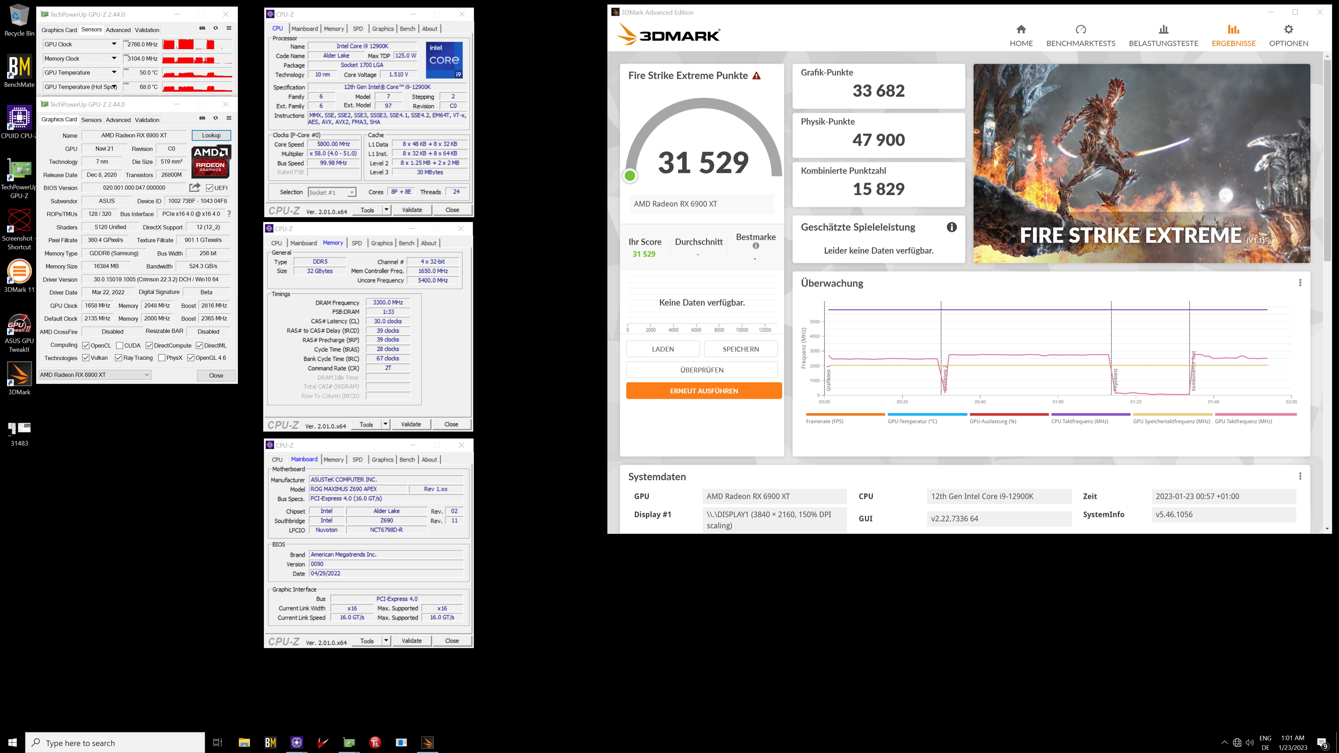This screenshot has height=753, width=1339.
Task: Click Bestmarke info icon
Action: (756, 246)
